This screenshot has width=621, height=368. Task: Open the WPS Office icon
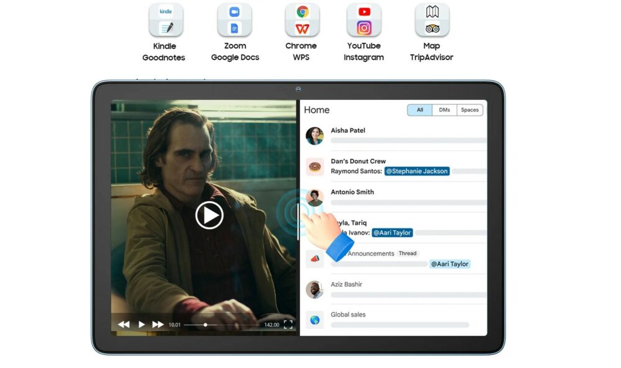pos(302,29)
